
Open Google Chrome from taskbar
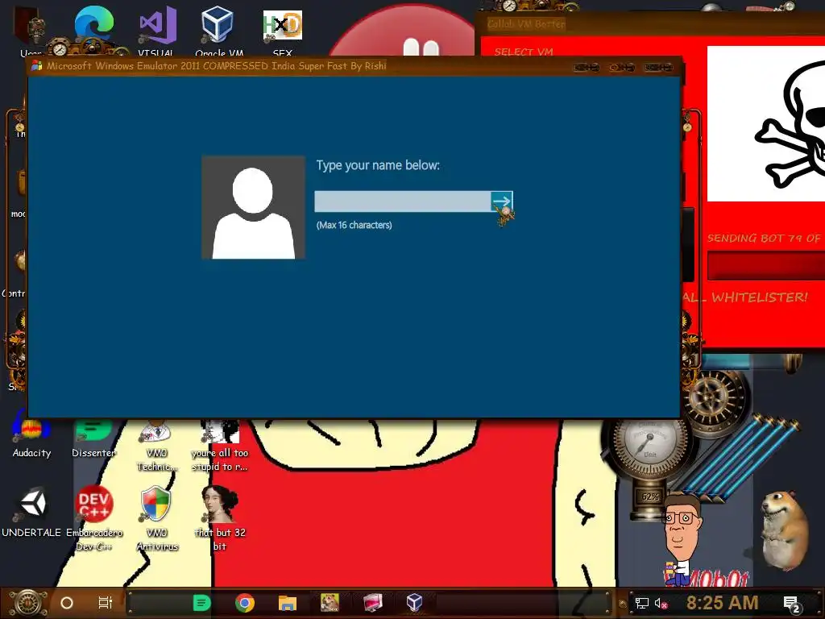pos(245,603)
